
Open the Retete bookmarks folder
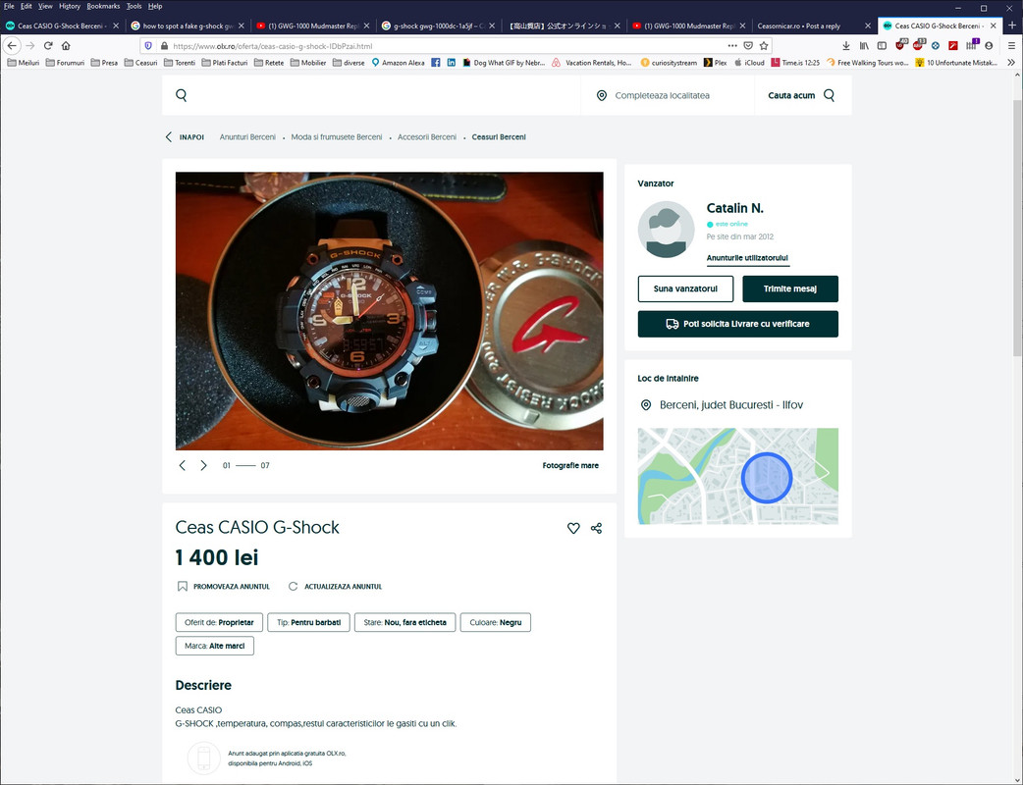pyautogui.click(x=269, y=63)
